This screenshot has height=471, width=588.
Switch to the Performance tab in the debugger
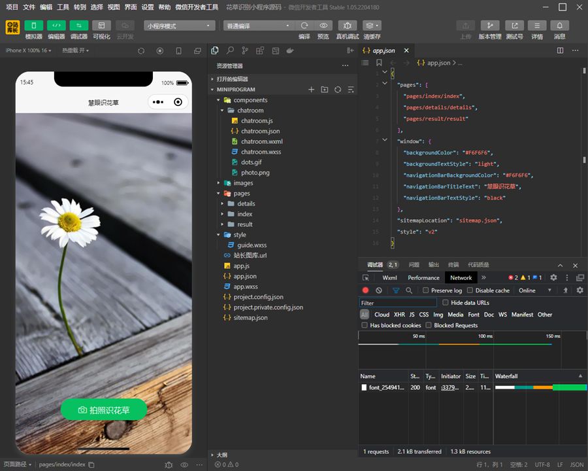423,277
